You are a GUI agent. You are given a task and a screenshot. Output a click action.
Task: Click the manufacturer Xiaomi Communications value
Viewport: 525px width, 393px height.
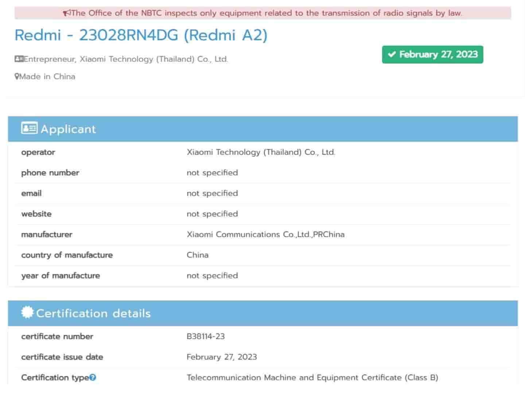[x=265, y=234]
